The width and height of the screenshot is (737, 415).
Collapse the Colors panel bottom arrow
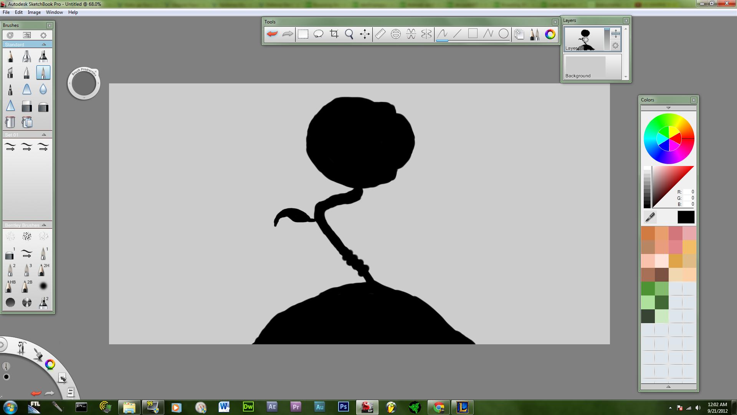coord(668,387)
